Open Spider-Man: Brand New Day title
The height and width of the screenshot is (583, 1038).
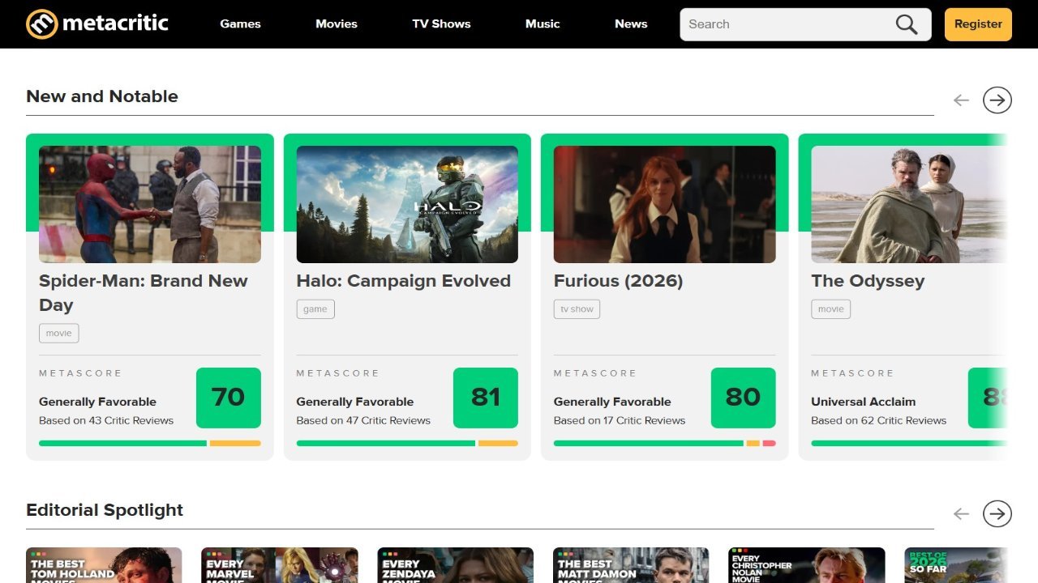point(144,292)
